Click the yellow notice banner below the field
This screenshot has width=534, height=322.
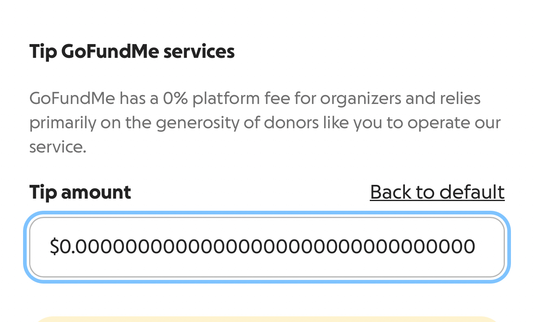pos(267,319)
